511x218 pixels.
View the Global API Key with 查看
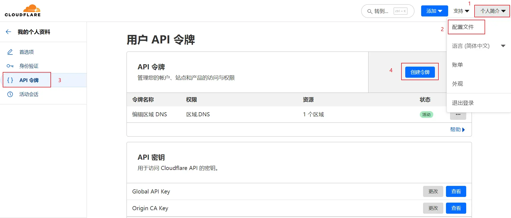456,191
